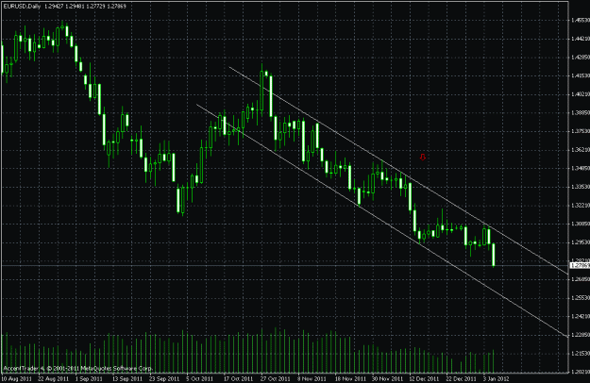Image resolution: width=590 pixels, height=383 pixels.
Task: Click the '22 Dec 2011' date label
Action: click(x=461, y=378)
